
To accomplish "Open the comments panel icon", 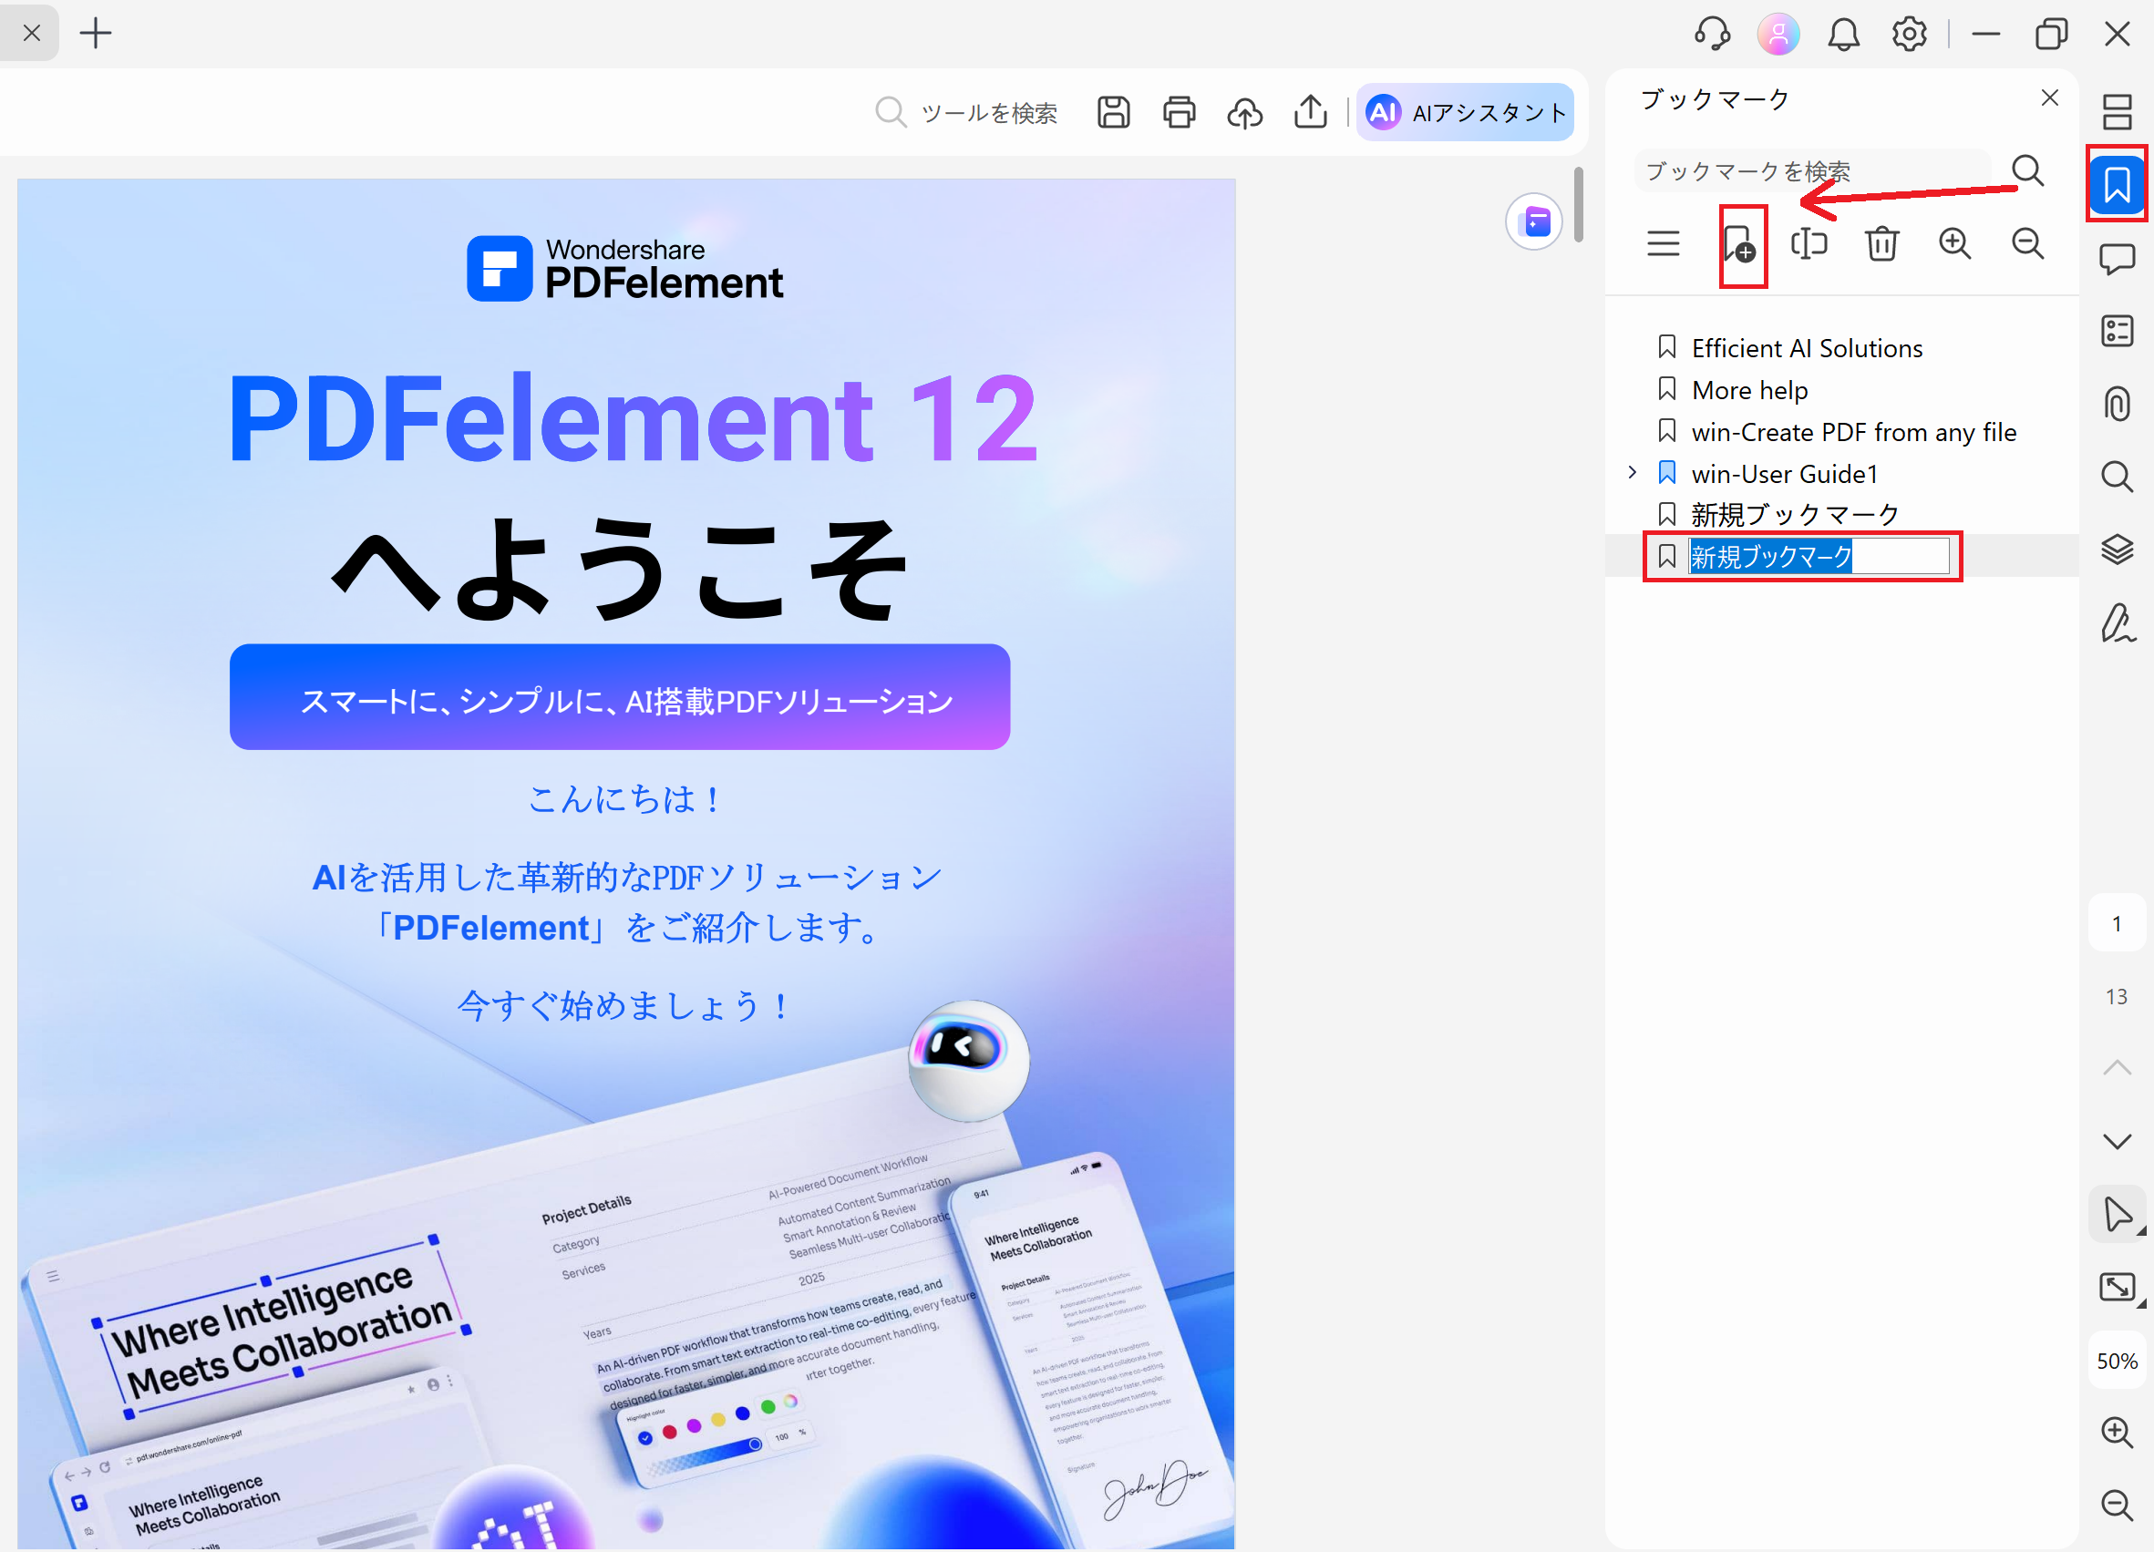I will 2116,258.
